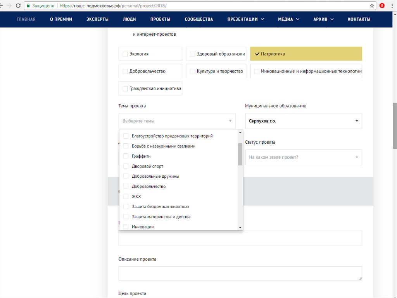
Task: Click the browser reload icon
Action: pos(18,6)
